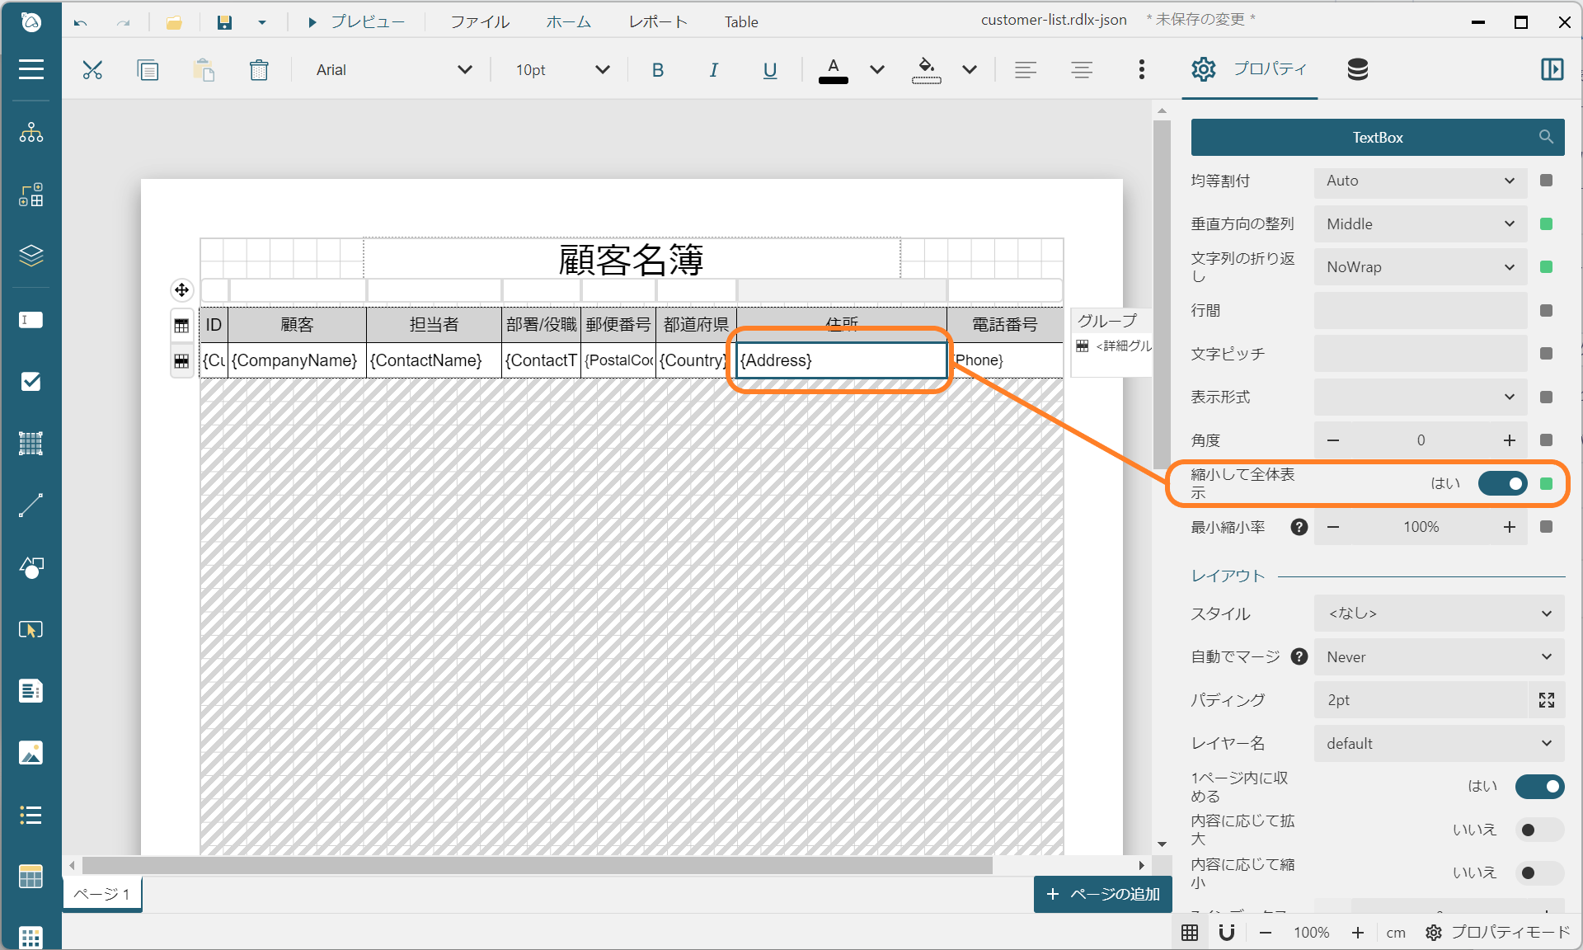Open the 自動でマージ Never dropdown
The width and height of the screenshot is (1583, 950).
pyautogui.click(x=1439, y=656)
